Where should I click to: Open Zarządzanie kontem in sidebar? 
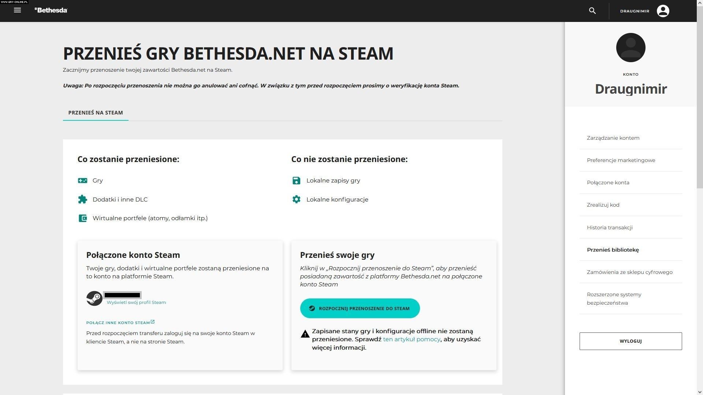coord(613,138)
